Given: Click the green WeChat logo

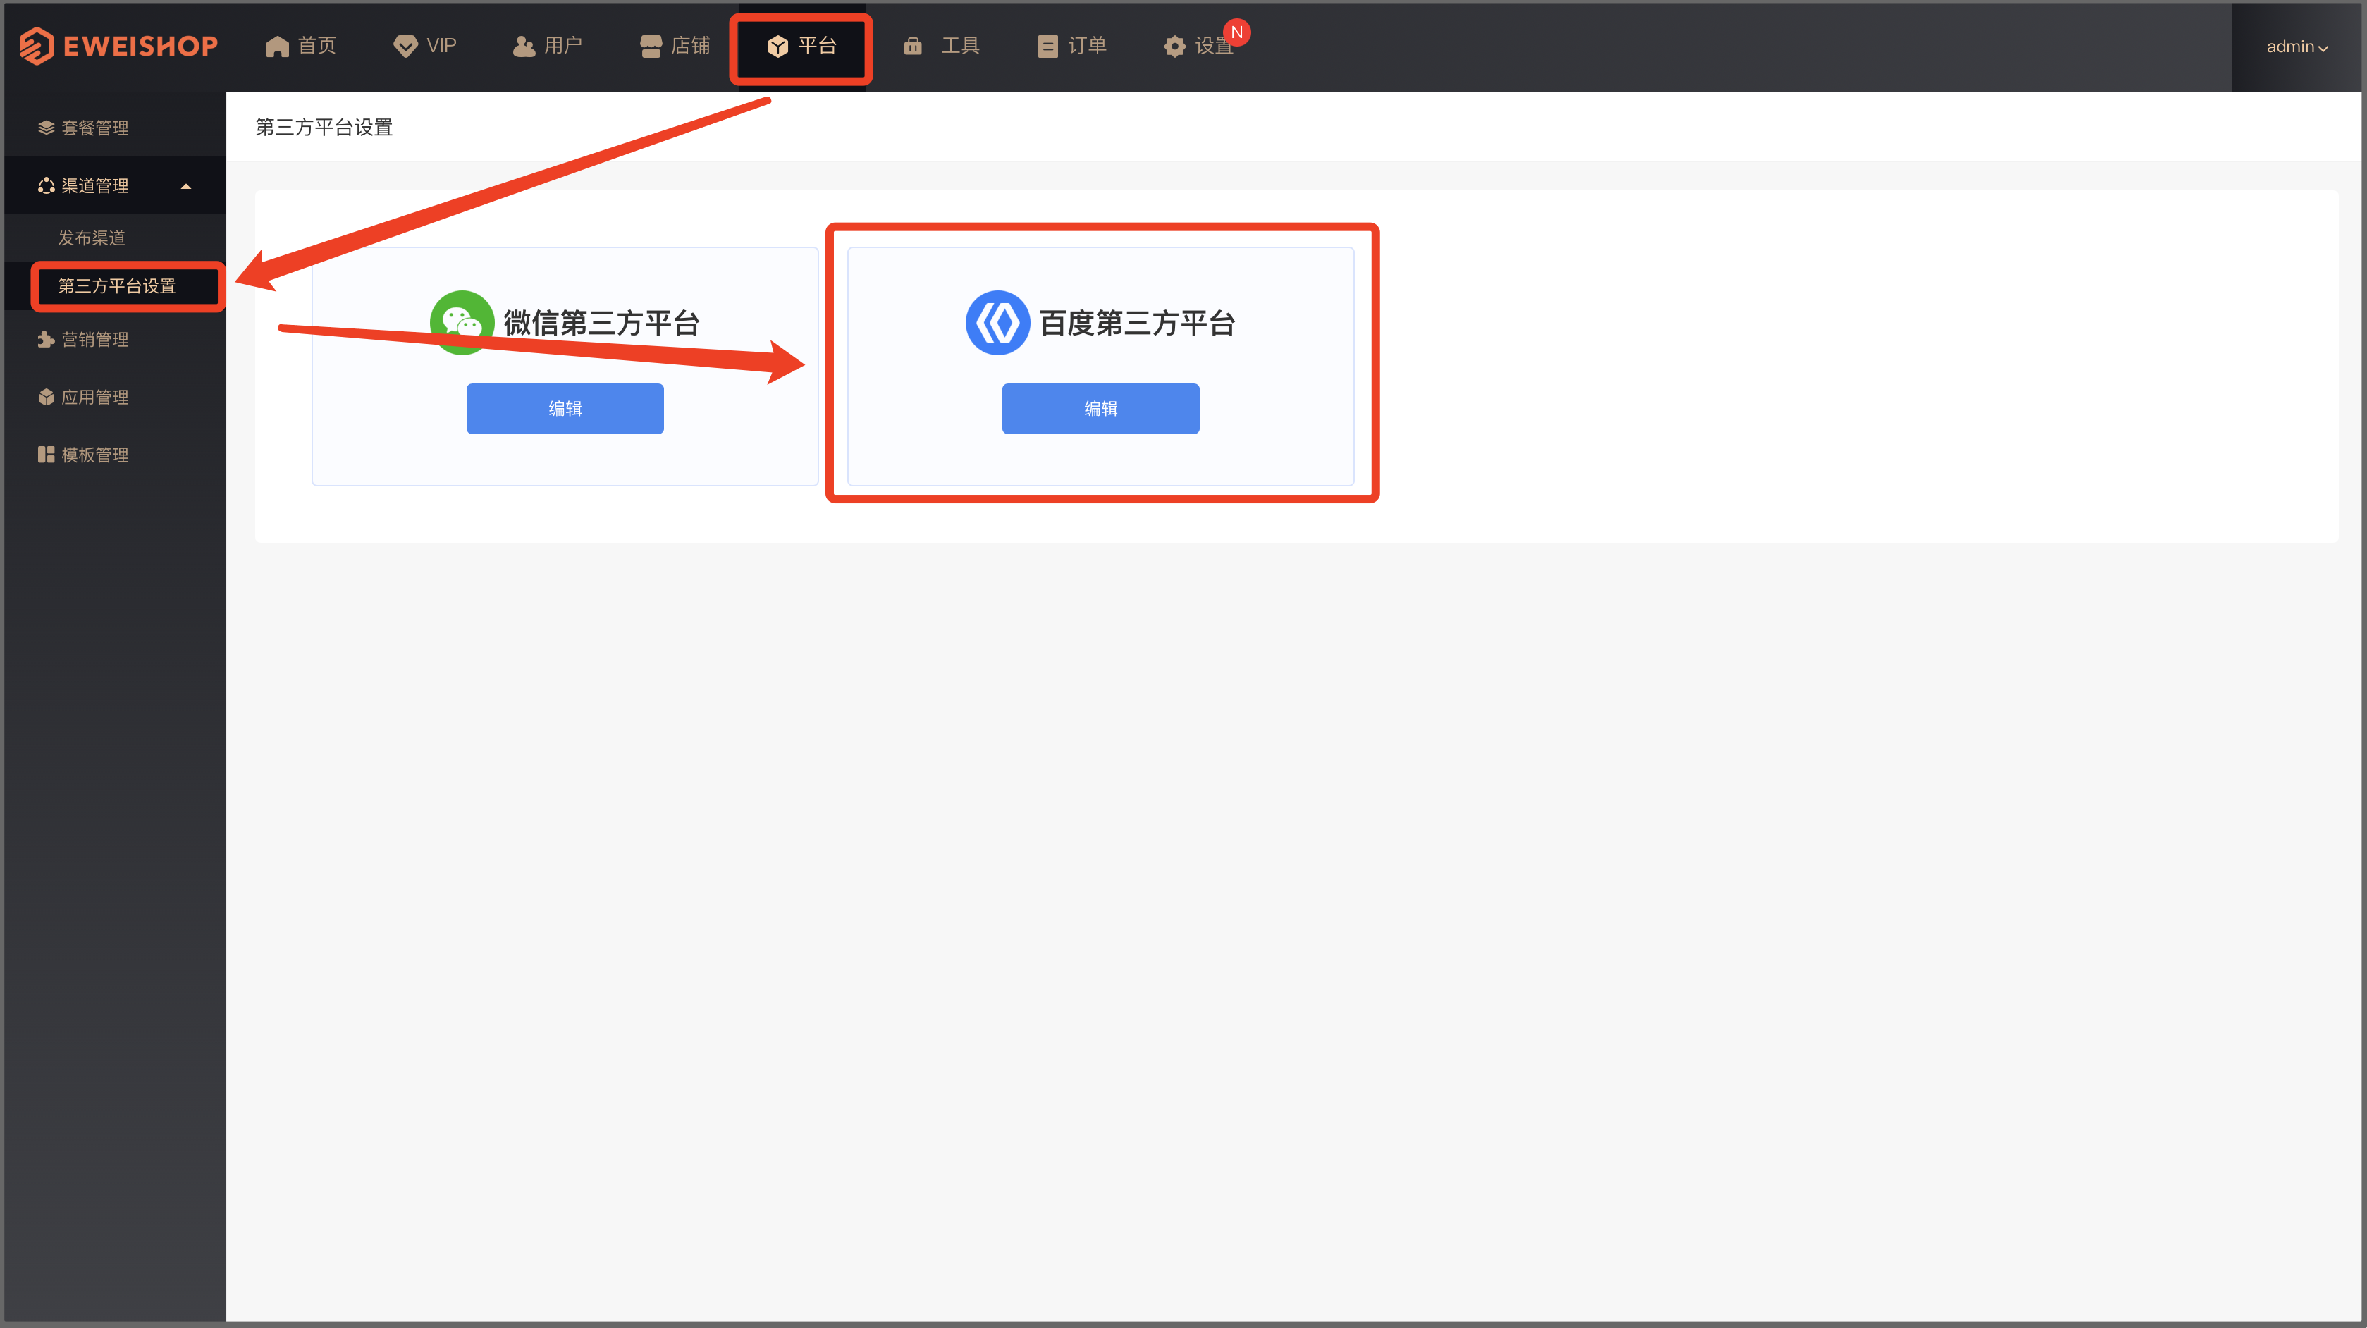Looking at the screenshot, I should click(x=462, y=323).
